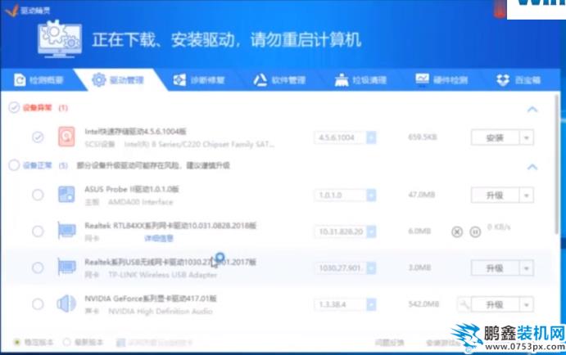Collapse the 设备异常 section
The height and width of the screenshot is (355, 566).
(x=532, y=109)
